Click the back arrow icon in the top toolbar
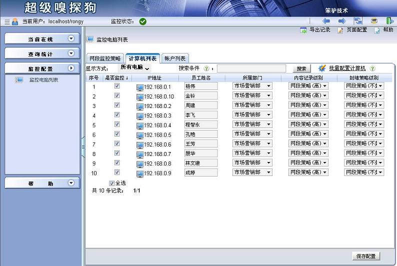The image size is (397, 266). point(326,21)
